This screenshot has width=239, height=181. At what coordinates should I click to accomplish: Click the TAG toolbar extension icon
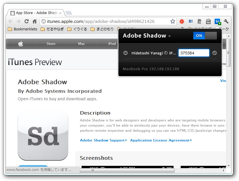[x=209, y=21]
